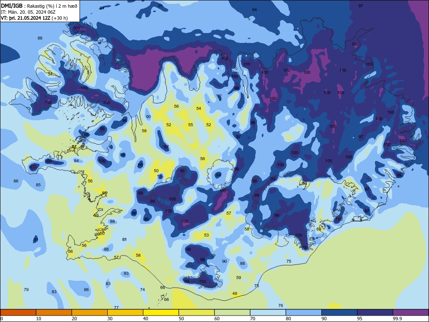
Task: Click the map value '54' in northern highlands
Action: tap(199, 109)
